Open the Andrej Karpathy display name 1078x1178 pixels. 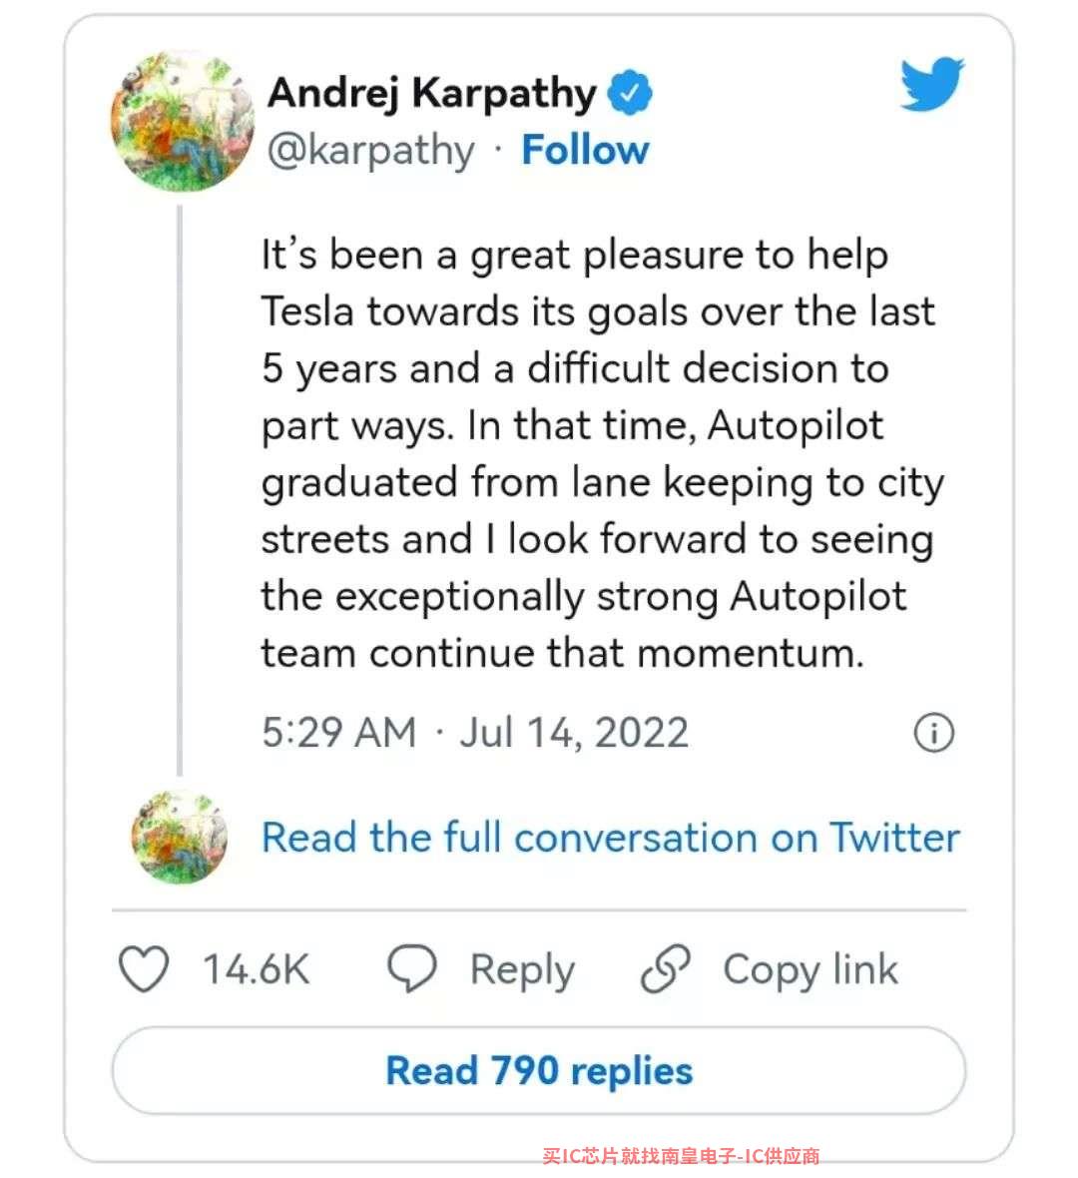432,93
